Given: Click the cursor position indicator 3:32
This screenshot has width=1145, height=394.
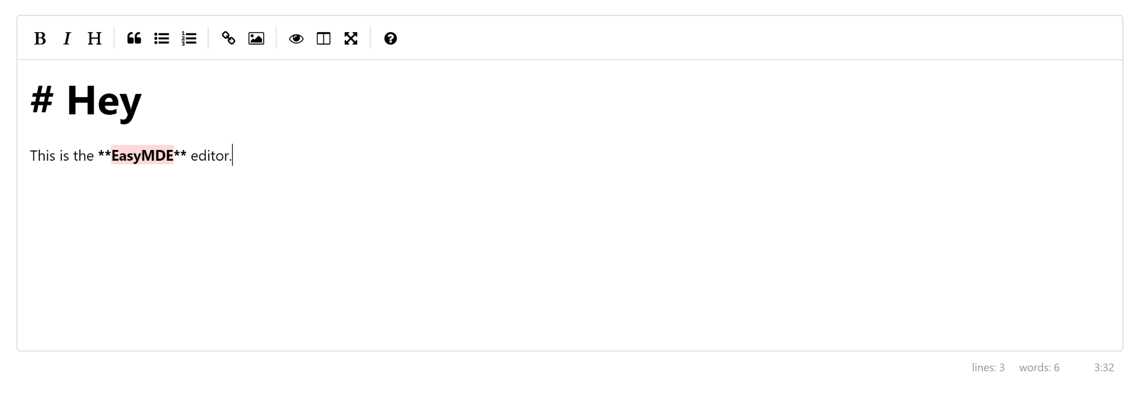Looking at the screenshot, I should click(1103, 368).
